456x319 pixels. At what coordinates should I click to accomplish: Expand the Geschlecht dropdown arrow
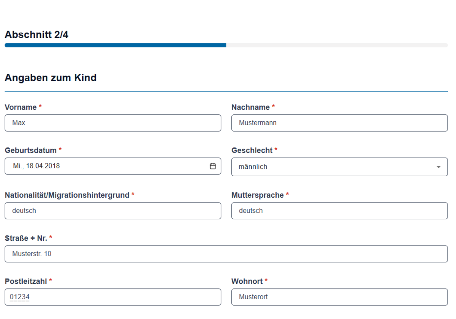click(438, 167)
